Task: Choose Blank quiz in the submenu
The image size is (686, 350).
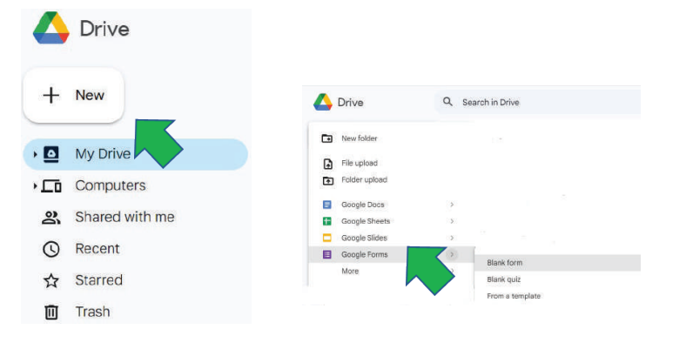Action: [504, 279]
